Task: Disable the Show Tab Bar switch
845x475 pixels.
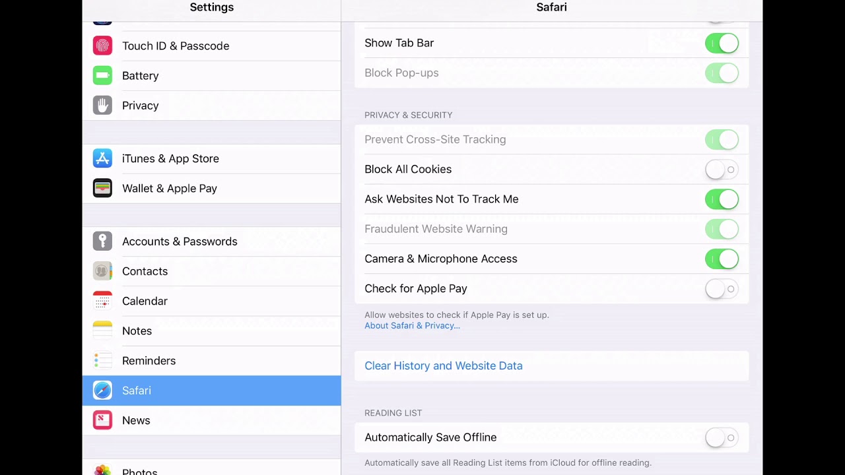Action: pos(722,43)
